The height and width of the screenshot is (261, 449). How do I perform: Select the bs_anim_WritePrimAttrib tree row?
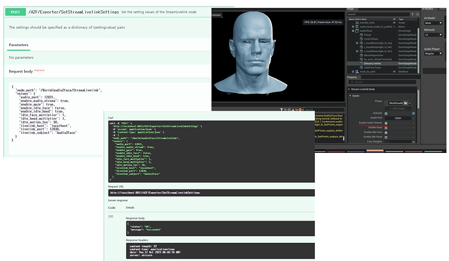pyautogui.click(x=382, y=60)
